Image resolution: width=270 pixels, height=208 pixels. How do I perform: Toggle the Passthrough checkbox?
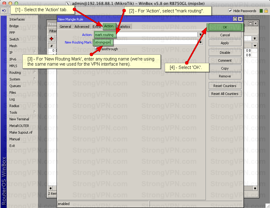pyautogui.click(x=96, y=49)
